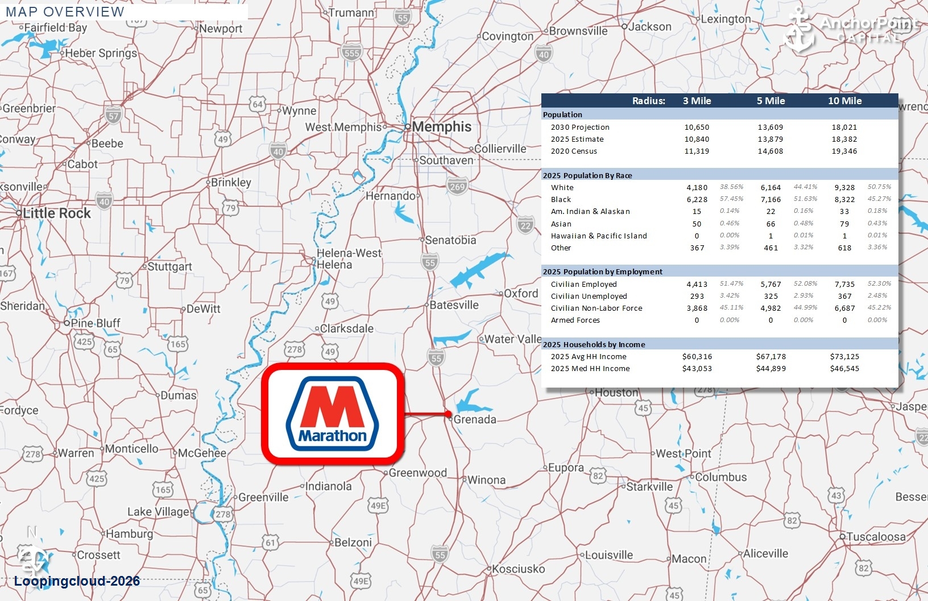Click the Tuscaloosa city label

coord(876,536)
